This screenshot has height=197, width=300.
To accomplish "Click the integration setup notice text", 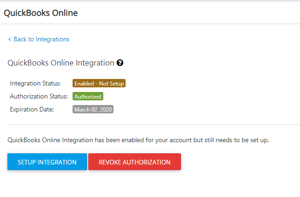I will (138, 140).
